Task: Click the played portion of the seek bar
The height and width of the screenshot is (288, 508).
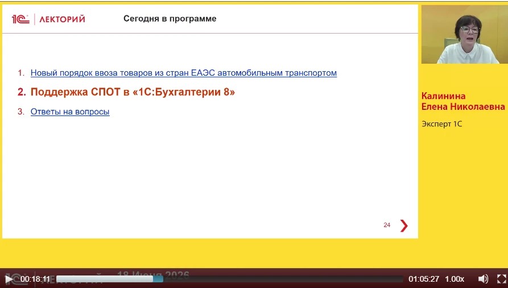Action: [x=105, y=279]
